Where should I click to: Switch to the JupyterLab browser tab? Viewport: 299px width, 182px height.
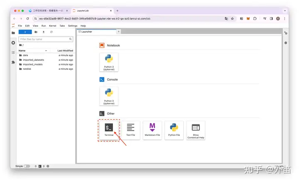pyautogui.click(x=92, y=11)
